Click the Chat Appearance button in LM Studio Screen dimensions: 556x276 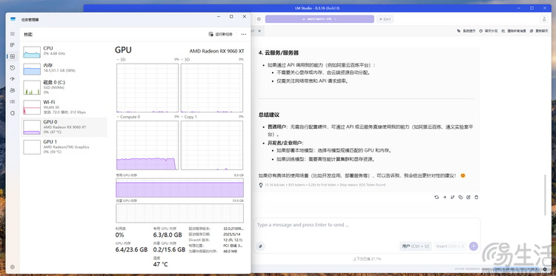[489, 31]
